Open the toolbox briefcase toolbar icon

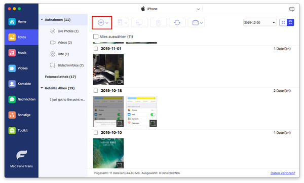(x=196, y=22)
